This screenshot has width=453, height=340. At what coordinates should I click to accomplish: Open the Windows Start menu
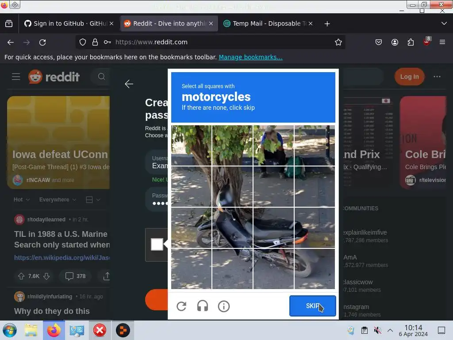pyautogui.click(x=10, y=330)
